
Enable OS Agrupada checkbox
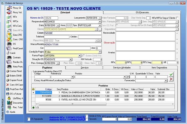29,119
